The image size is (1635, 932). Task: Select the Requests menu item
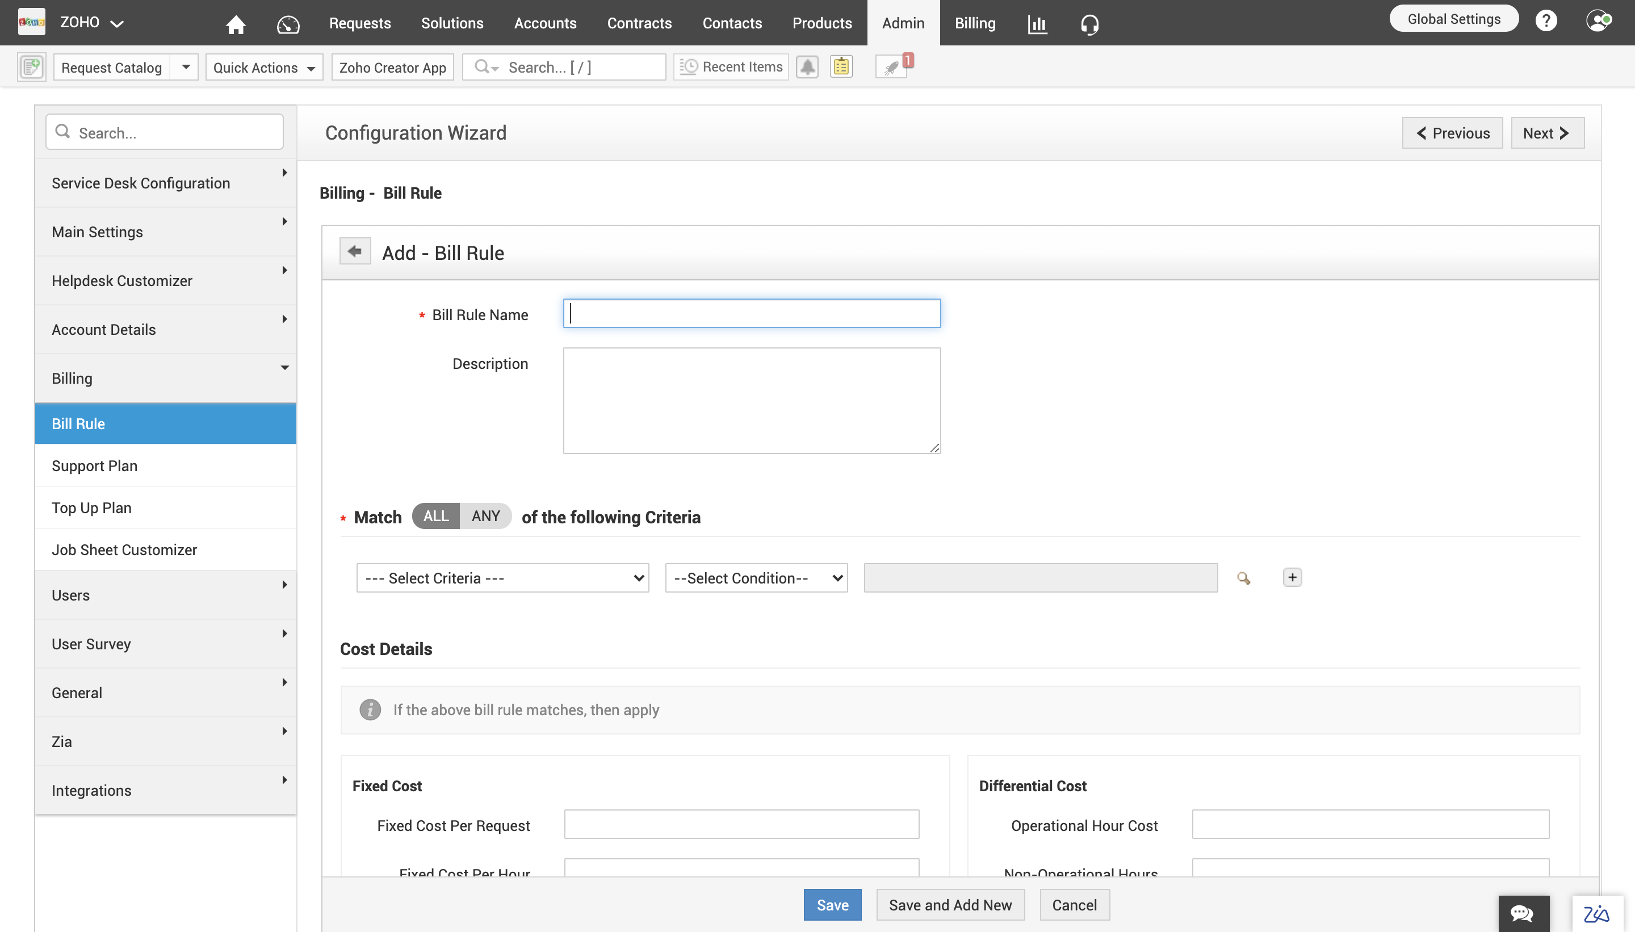click(359, 23)
